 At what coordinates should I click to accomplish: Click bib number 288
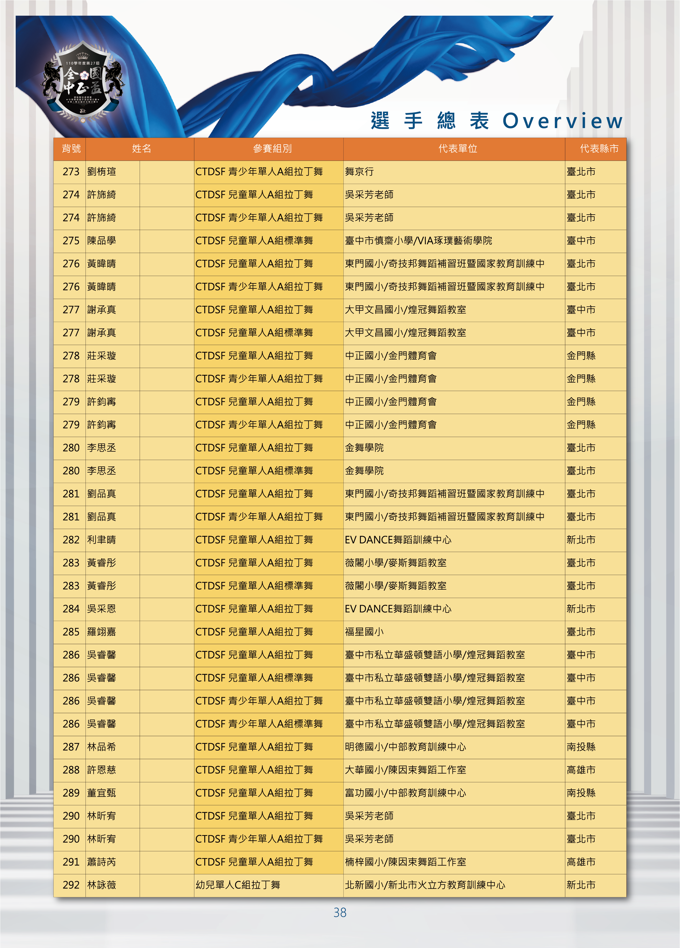click(71, 770)
